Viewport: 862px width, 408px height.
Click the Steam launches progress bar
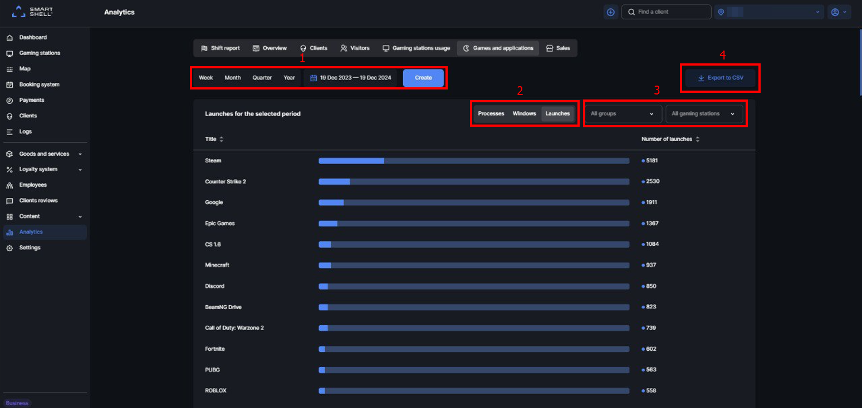[474, 161]
